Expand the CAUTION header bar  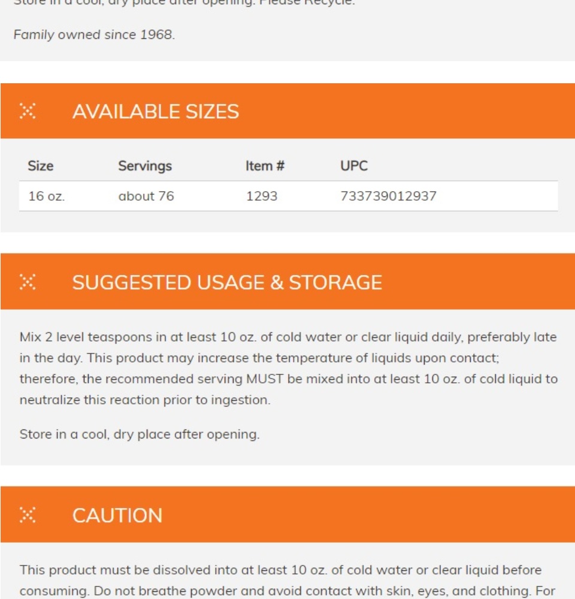(x=287, y=515)
